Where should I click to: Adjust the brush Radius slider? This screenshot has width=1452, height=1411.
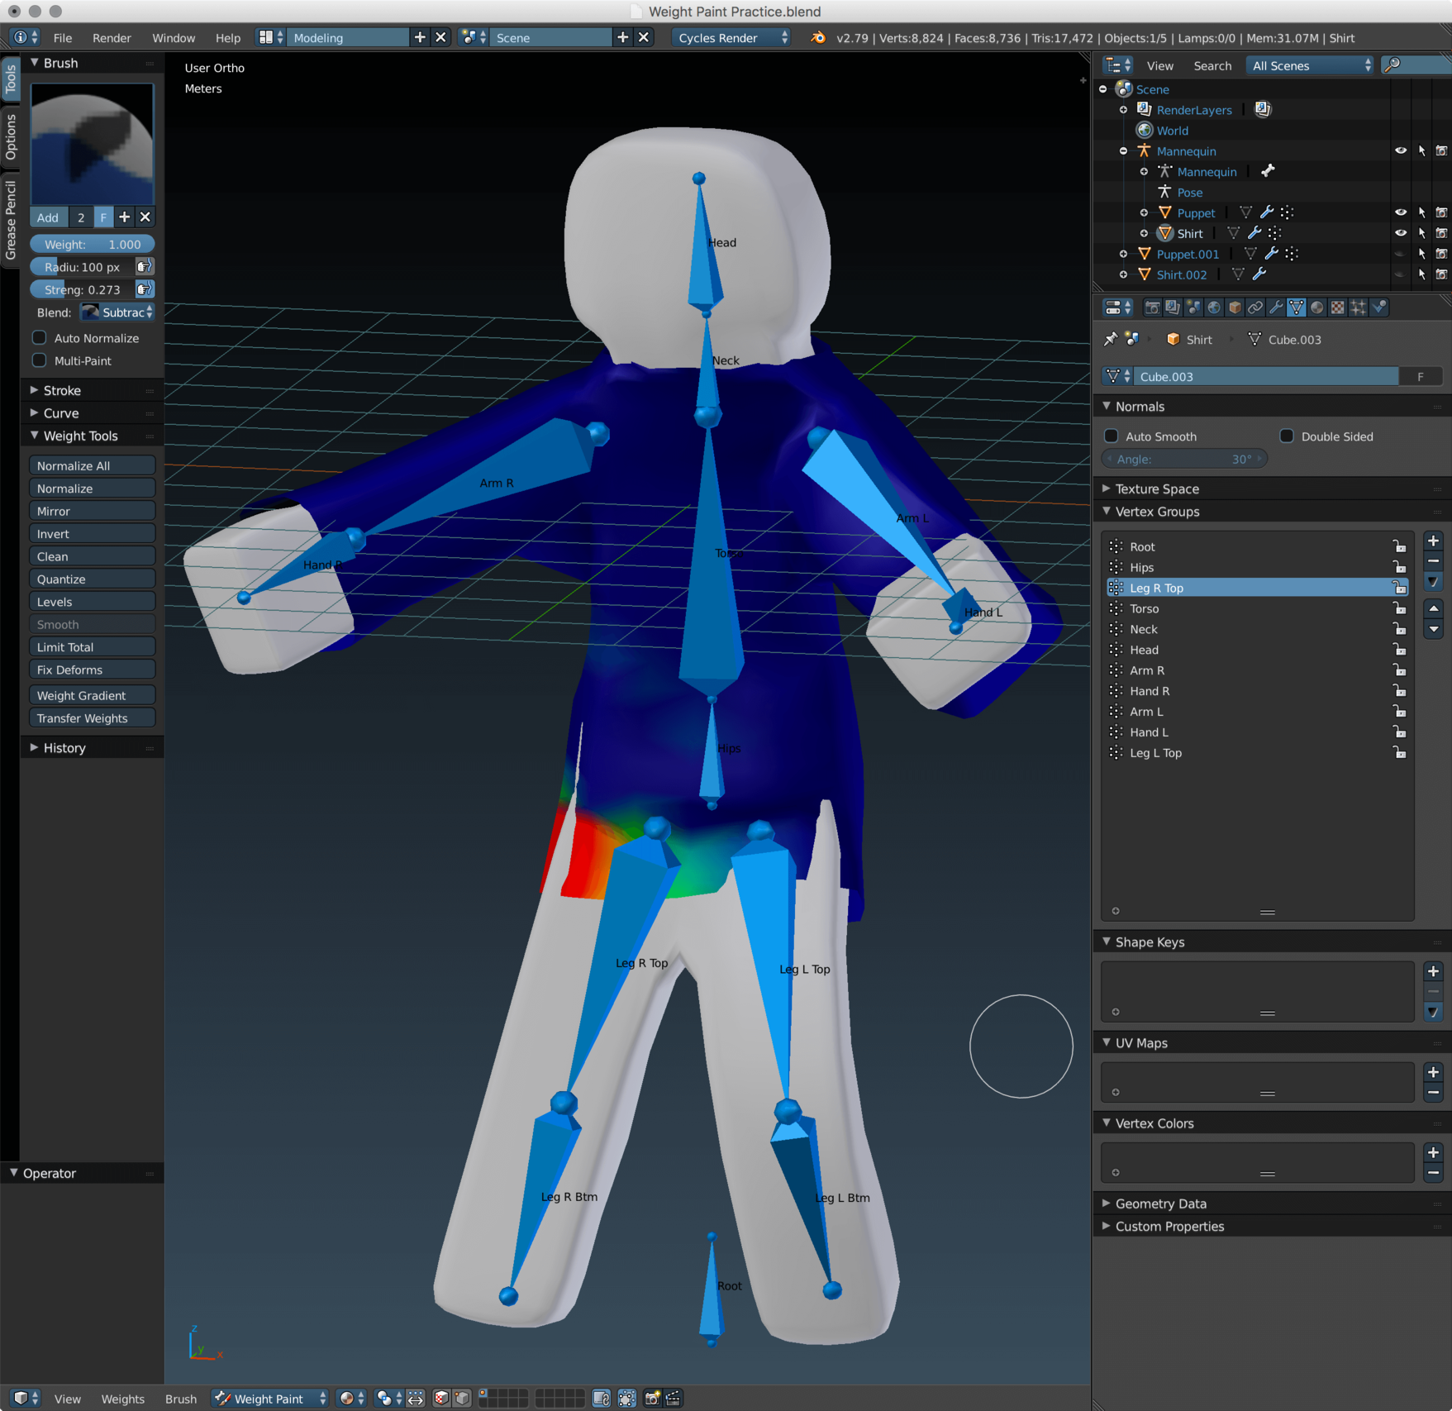point(82,266)
